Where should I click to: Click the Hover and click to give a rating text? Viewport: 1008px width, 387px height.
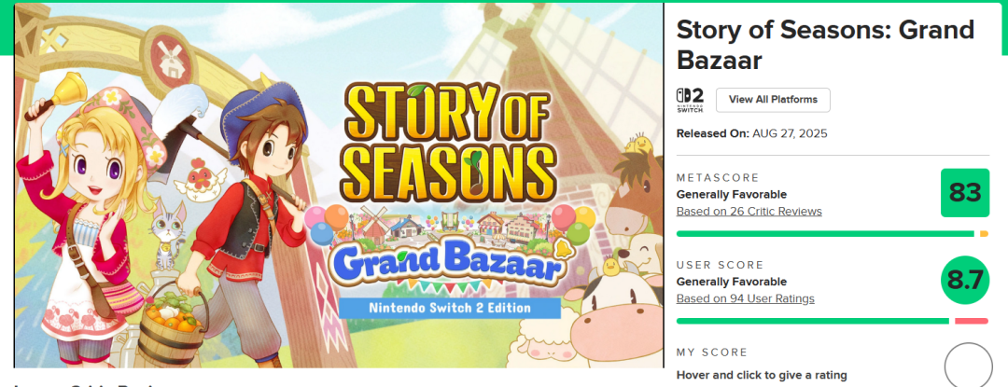pyautogui.click(x=762, y=375)
